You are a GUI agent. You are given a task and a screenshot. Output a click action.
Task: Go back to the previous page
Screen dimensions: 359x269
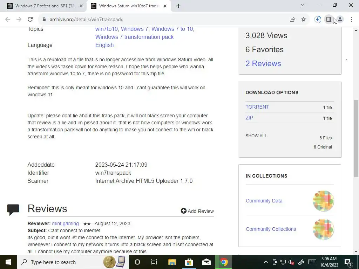click(8, 20)
